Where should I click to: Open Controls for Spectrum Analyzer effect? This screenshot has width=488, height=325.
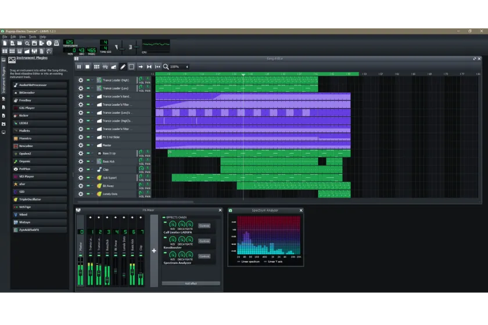[204, 257]
